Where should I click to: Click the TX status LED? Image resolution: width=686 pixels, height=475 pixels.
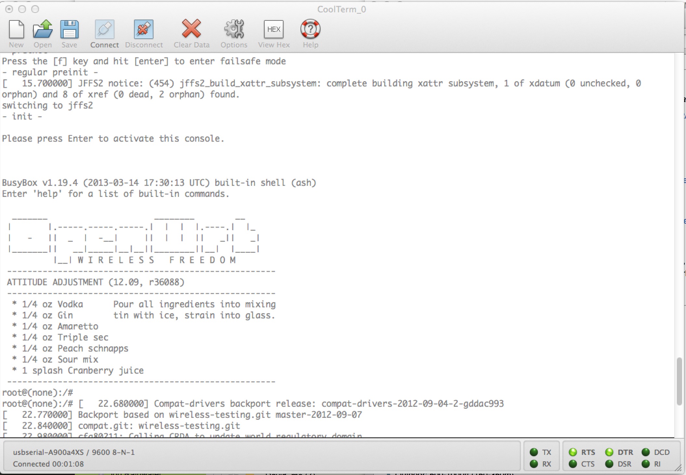click(534, 452)
